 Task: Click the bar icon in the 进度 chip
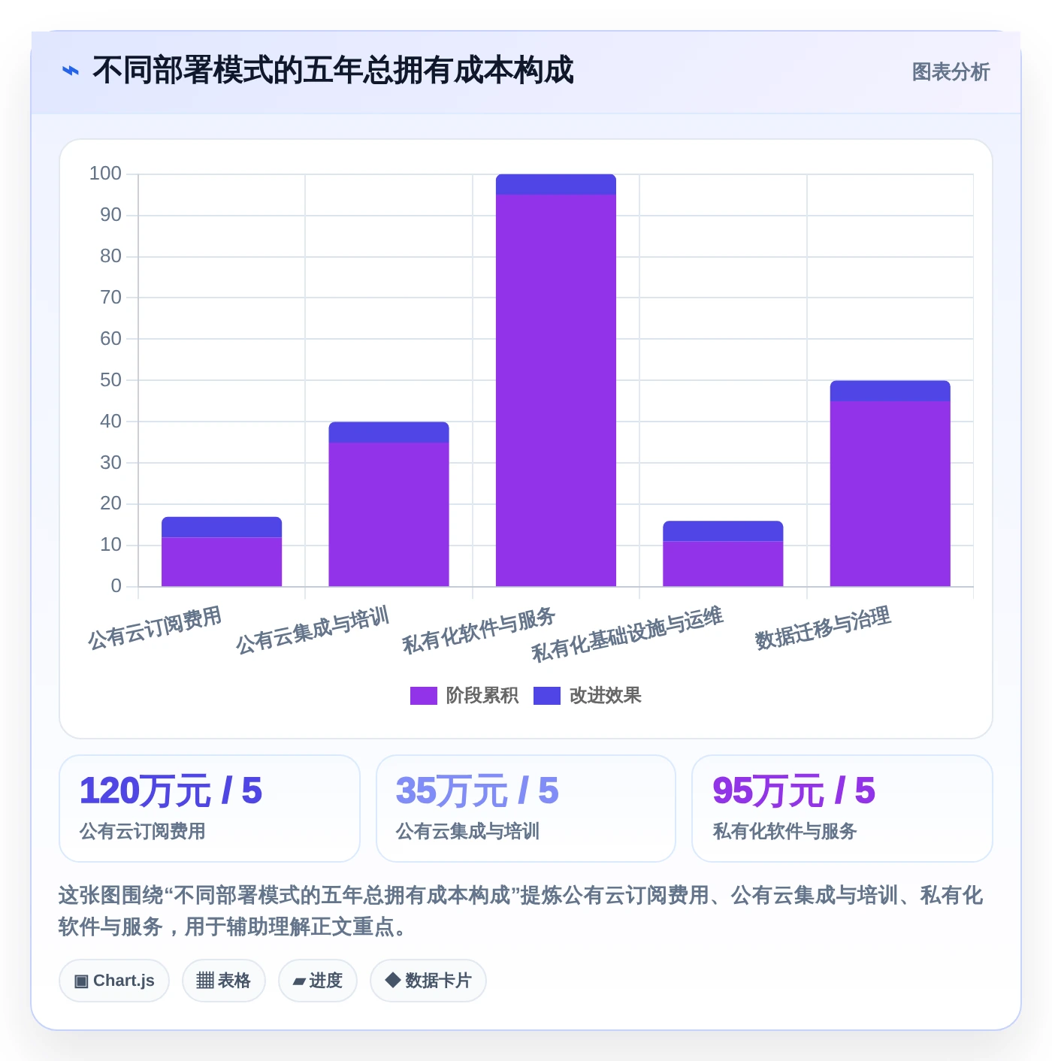tap(299, 981)
